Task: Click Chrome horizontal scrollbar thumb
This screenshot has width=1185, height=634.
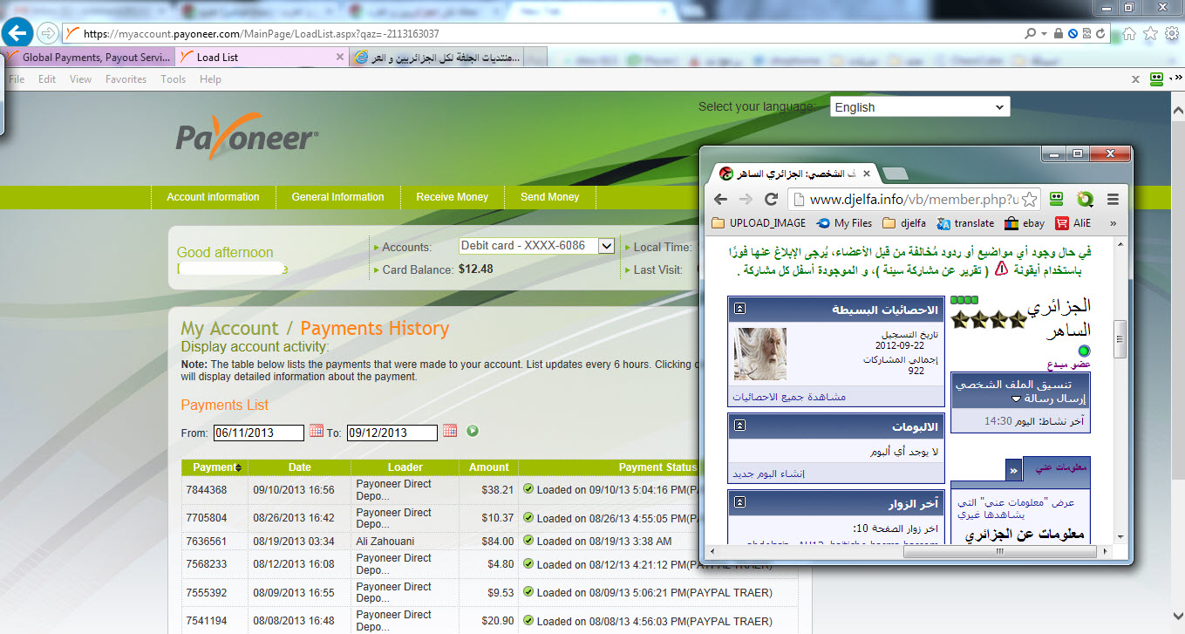Action: 999,553
